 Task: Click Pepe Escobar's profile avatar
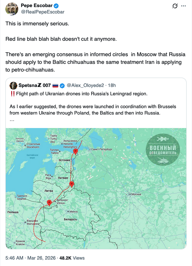click(x=12, y=9)
